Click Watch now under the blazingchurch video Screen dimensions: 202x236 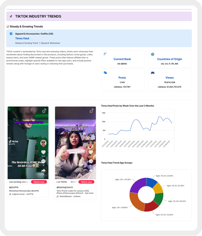click(x=87, y=182)
